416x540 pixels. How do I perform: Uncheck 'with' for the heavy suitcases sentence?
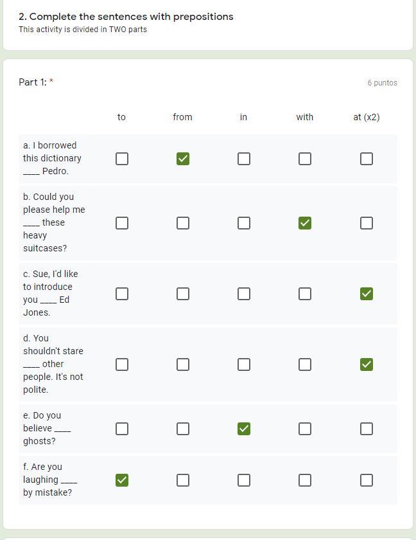(305, 223)
